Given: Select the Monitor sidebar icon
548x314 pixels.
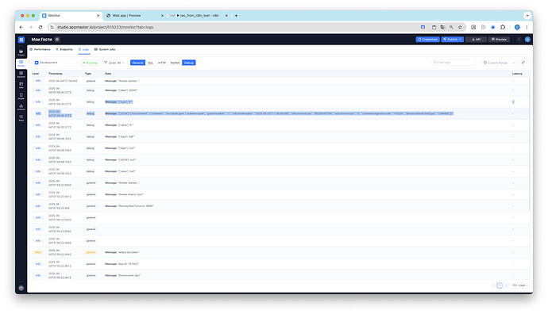Looking at the screenshot, I should point(21,63).
